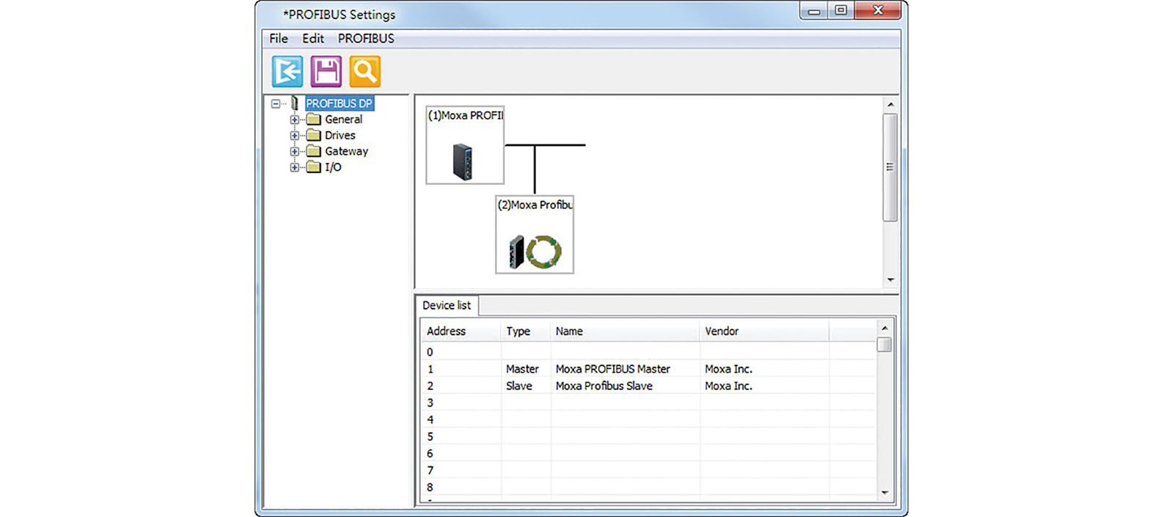Image resolution: width=1163 pixels, height=517 pixels.
Task: Expand the Drives tree node
Action: [x=295, y=136]
